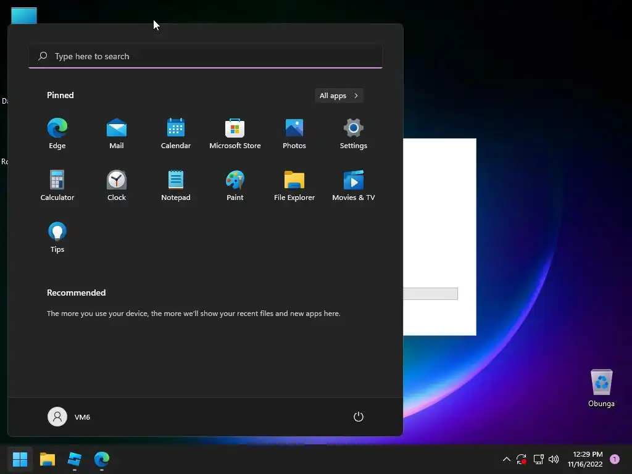This screenshot has width=632, height=474.
Task: Launch the Clock app
Action: pyautogui.click(x=117, y=186)
